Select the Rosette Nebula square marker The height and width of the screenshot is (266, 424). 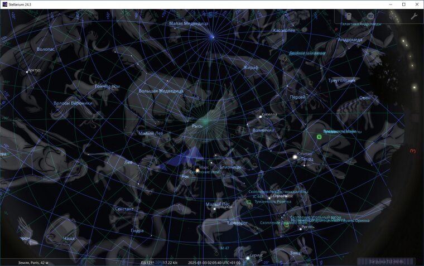point(249,202)
